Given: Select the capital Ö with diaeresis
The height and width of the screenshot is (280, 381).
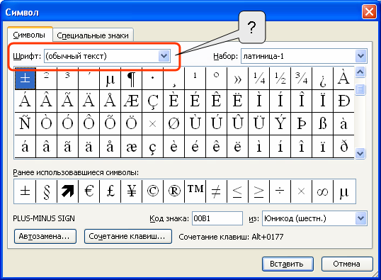Looking at the screenshot, I should coord(132,123).
